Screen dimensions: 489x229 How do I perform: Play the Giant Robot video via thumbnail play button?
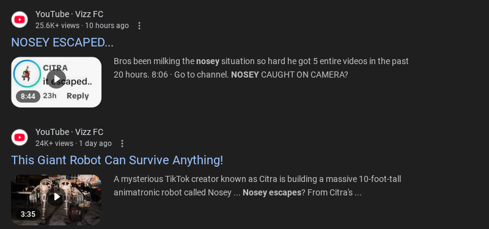[x=56, y=197]
